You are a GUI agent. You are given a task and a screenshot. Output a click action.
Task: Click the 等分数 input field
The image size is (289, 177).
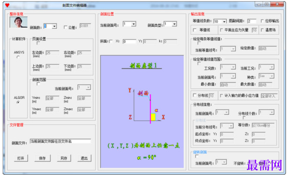coord(263,125)
